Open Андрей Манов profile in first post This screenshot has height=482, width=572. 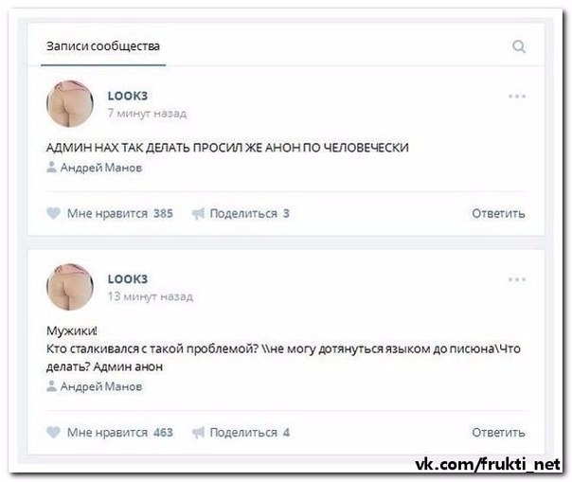(x=101, y=168)
